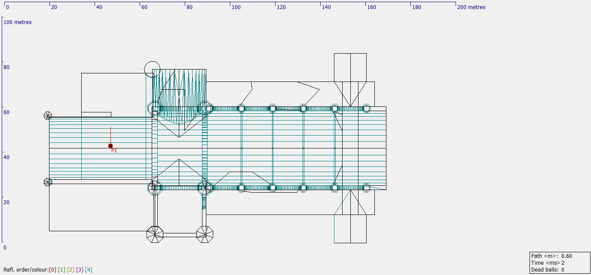Toggle reflection order 0 display
Image resolution: width=591 pixels, height=275 pixels.
tap(52, 269)
